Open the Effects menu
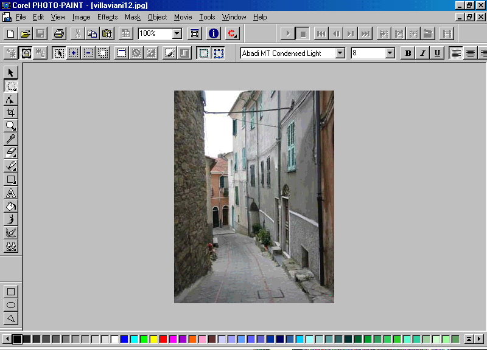Image resolution: width=487 pixels, height=350 pixels. 108,17
